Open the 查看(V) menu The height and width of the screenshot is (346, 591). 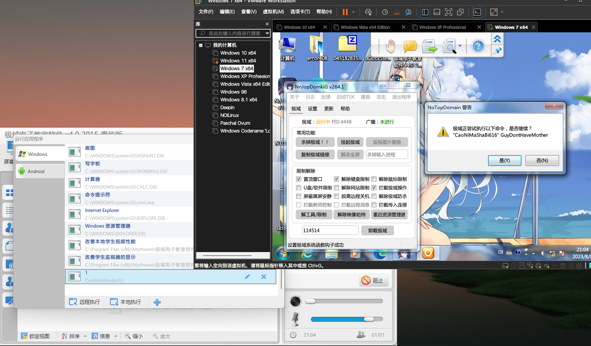click(248, 12)
